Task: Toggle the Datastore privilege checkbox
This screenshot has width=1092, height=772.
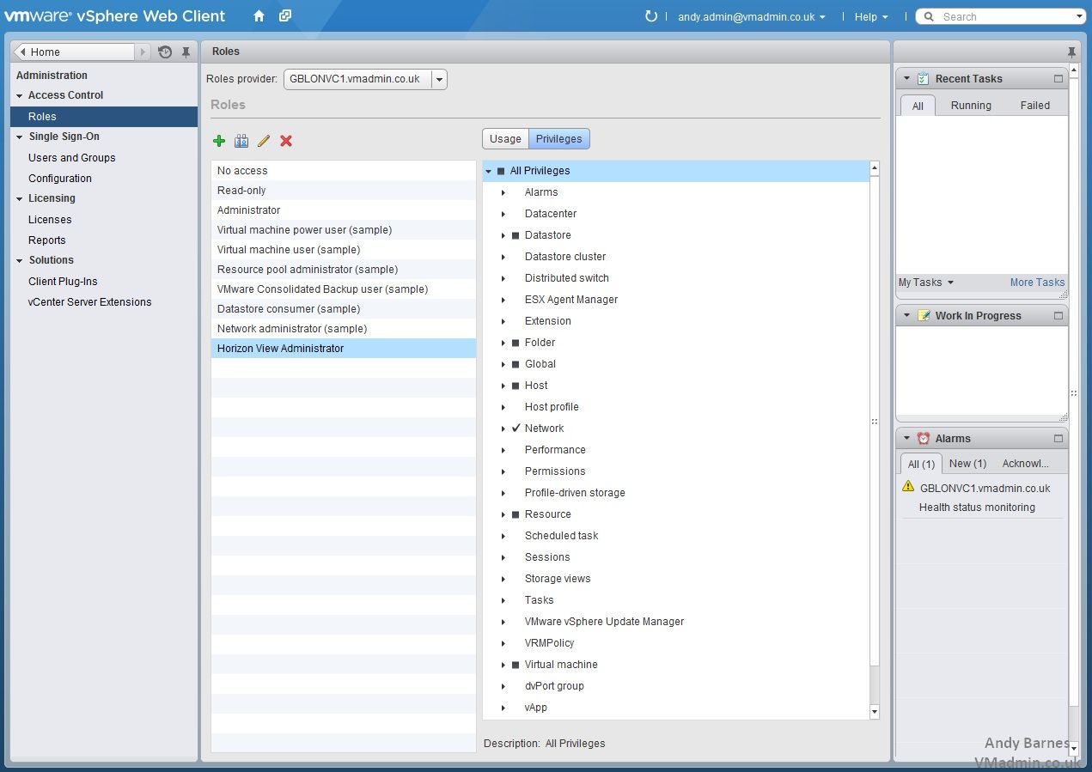Action: [515, 235]
